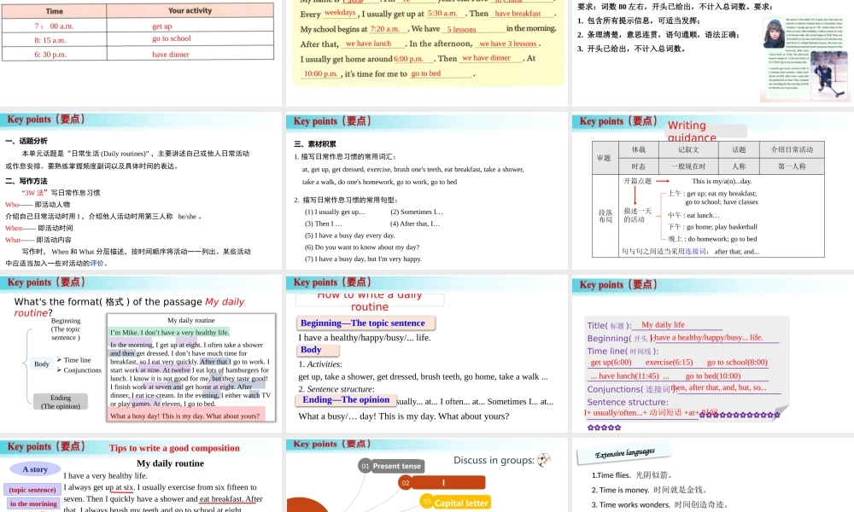Click 'This is my/a(n)...day.' in the table
Viewport: 854px width, 512px height.
[722, 181]
